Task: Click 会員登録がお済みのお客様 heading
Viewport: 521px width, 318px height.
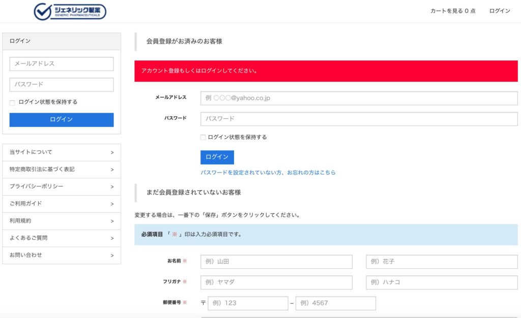Action: coord(184,42)
